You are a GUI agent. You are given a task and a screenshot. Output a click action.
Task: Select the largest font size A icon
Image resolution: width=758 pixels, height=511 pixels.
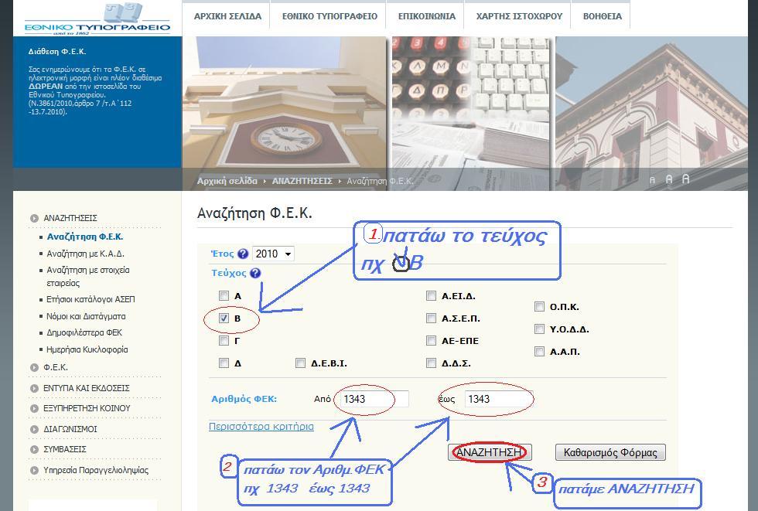pyautogui.click(x=685, y=179)
